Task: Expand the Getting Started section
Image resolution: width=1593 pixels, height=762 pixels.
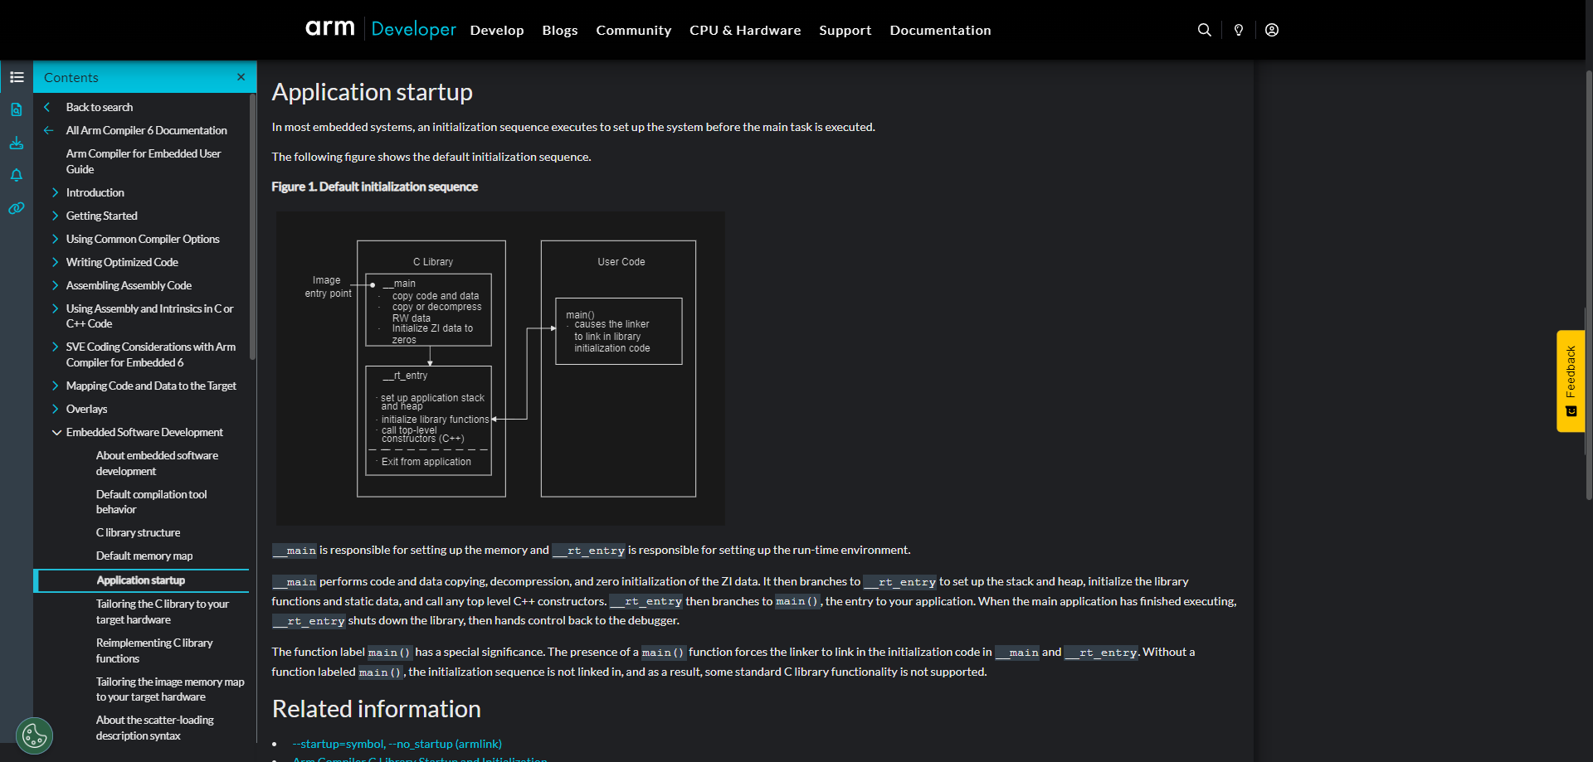Action: [56, 216]
